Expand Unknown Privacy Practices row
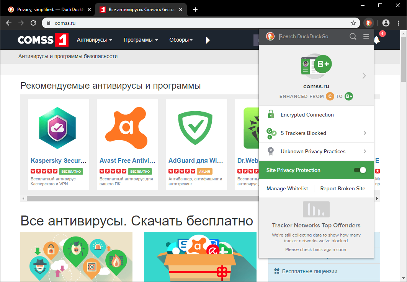407x282 pixels. 316,151
